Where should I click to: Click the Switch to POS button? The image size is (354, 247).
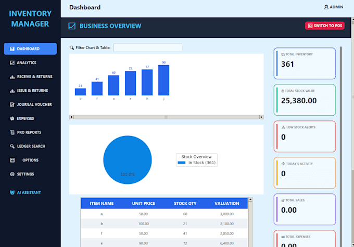point(325,26)
